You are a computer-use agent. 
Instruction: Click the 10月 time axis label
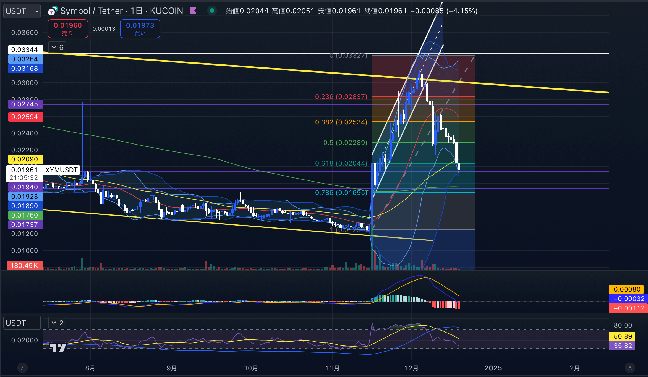point(251,368)
